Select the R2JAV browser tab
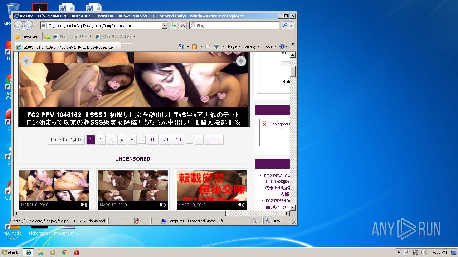This screenshot has width=458, height=257. pyautogui.click(x=67, y=47)
